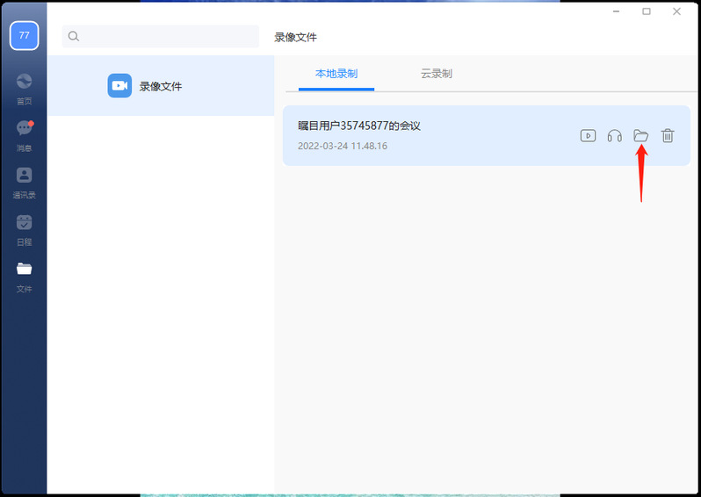This screenshot has height=497, width=701.
Task: Go to the 首页 home page
Action: click(24, 89)
